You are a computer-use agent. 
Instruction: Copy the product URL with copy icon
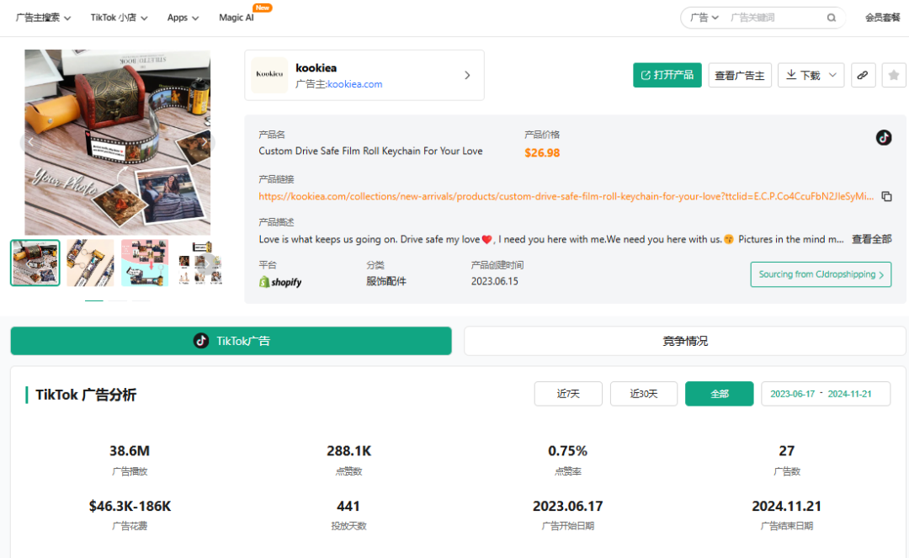(x=886, y=196)
